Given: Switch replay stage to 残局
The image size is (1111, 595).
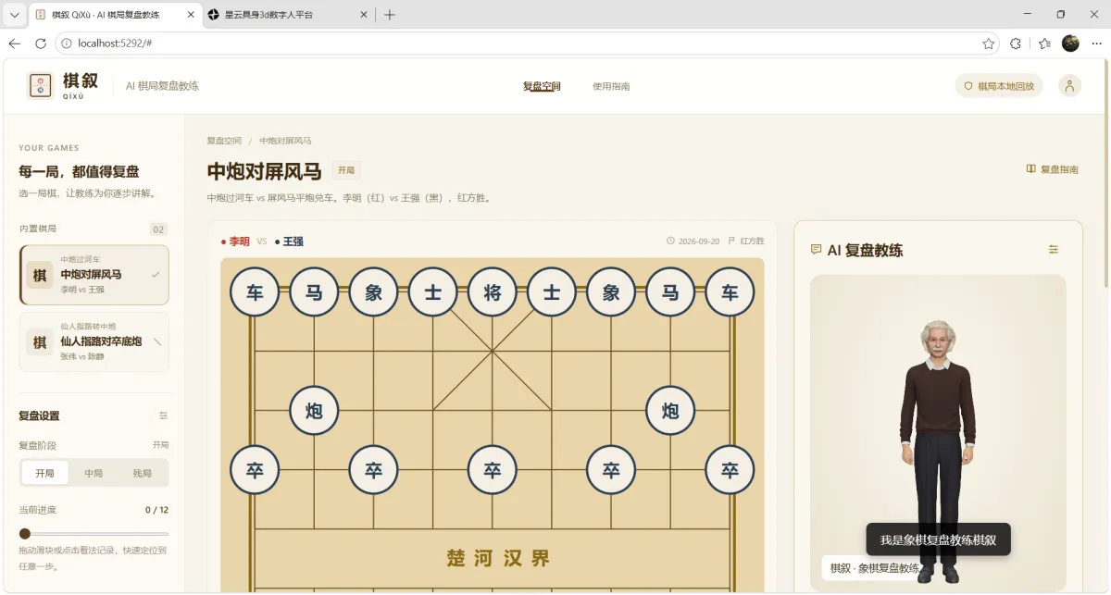Looking at the screenshot, I should pyautogui.click(x=142, y=473).
